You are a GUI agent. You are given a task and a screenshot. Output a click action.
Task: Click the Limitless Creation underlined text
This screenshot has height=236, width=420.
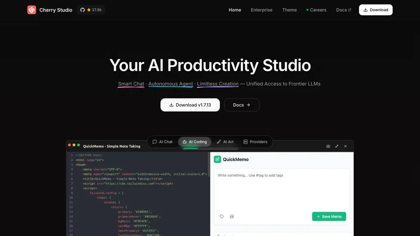pyautogui.click(x=218, y=84)
